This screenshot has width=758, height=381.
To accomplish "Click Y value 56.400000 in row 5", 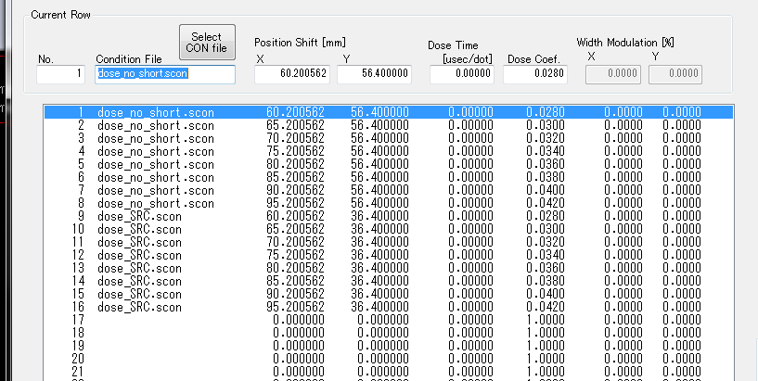I will 380,165.
